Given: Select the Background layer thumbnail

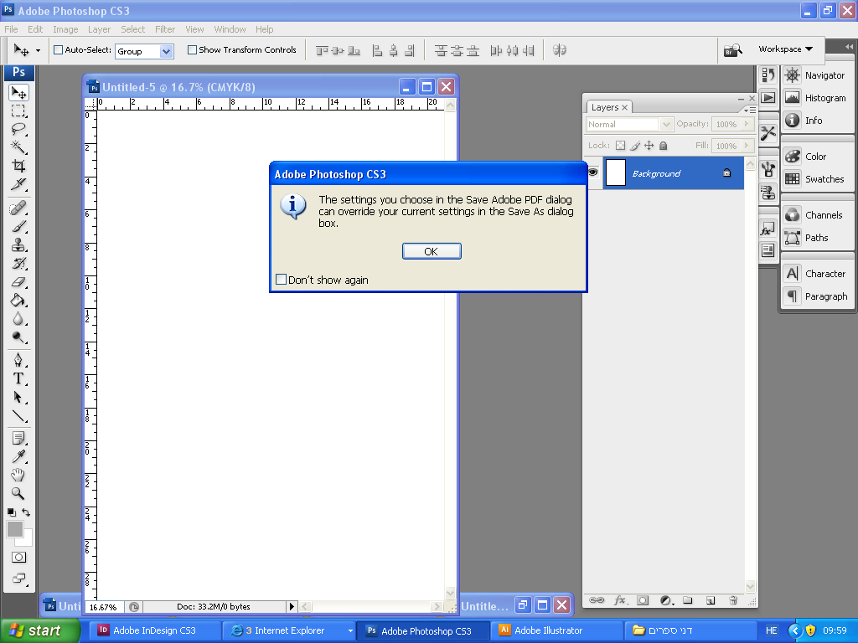Looking at the screenshot, I should pos(616,172).
